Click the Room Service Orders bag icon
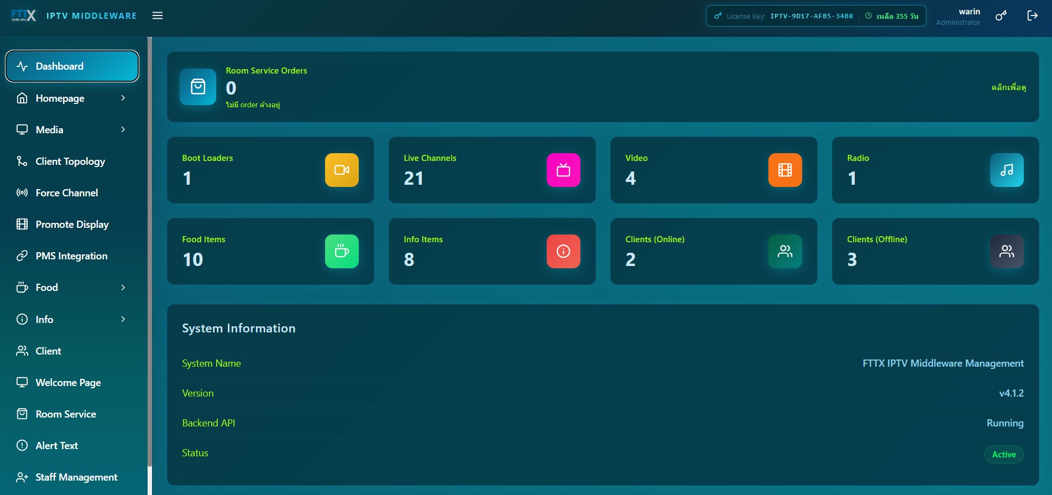Screen dimensions: 1052x495 [198, 87]
